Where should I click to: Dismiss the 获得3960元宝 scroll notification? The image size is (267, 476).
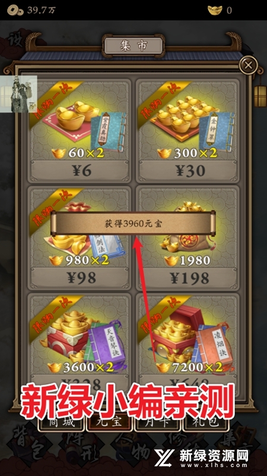(x=133, y=224)
